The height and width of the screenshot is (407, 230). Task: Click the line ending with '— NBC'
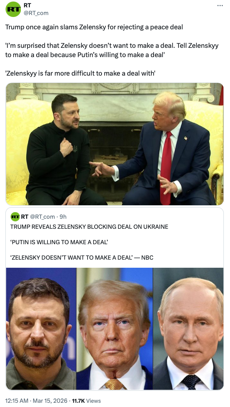(x=82, y=257)
